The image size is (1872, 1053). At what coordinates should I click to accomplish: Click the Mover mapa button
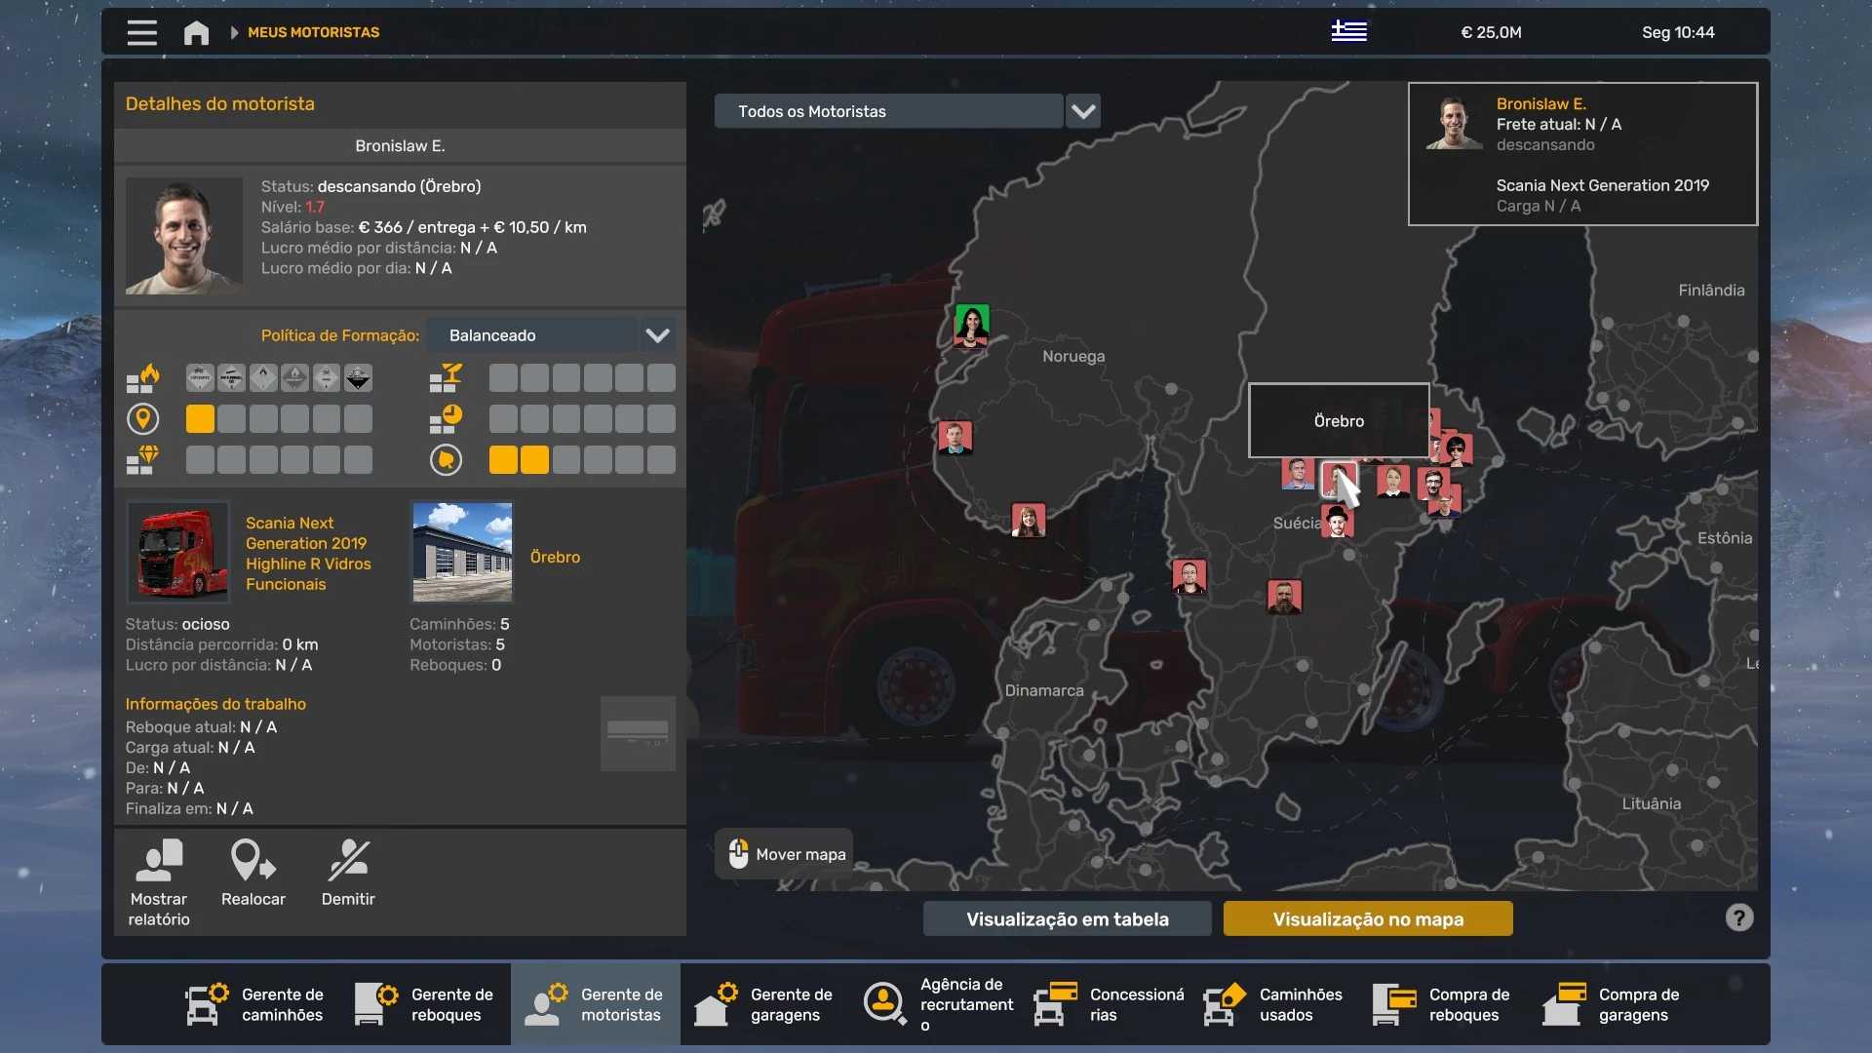pyautogui.click(x=785, y=854)
